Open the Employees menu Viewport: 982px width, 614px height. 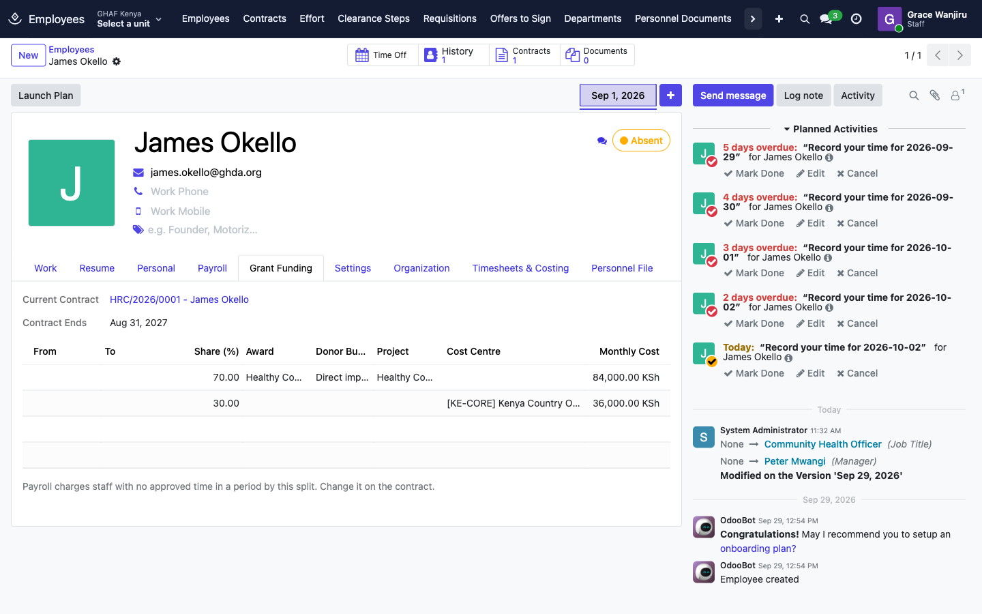[205, 18]
